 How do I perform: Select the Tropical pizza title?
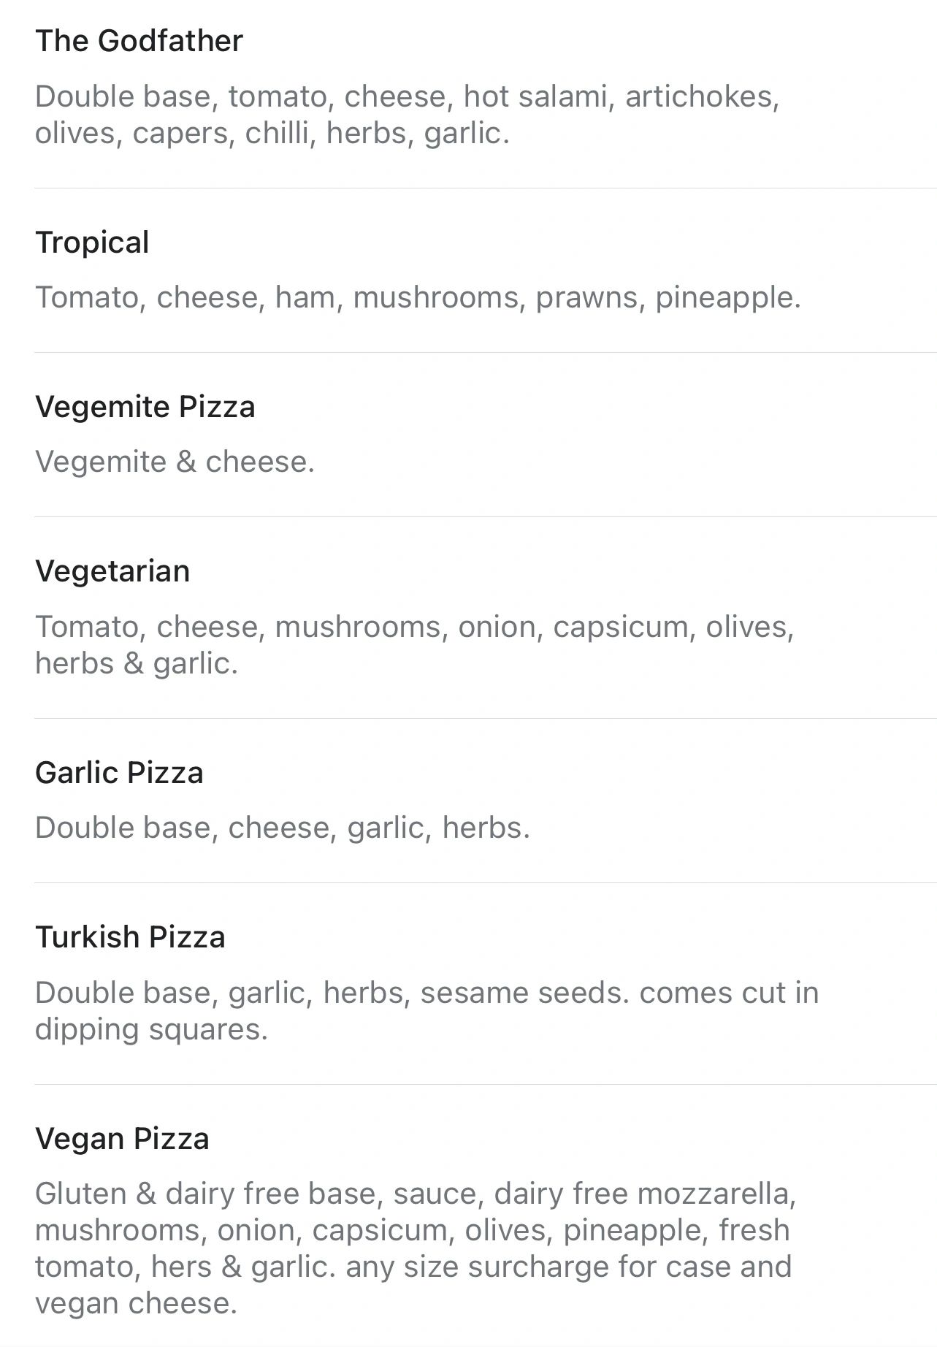(92, 243)
